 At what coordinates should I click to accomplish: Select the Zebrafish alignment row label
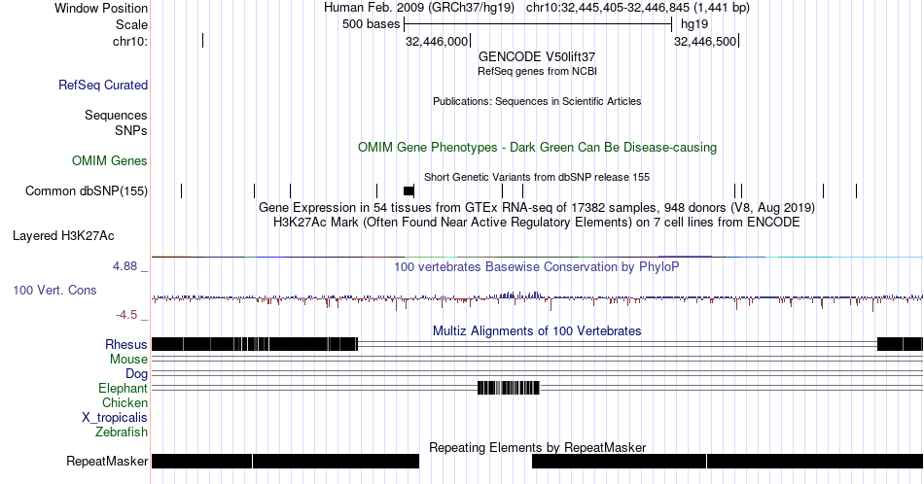coord(122,432)
